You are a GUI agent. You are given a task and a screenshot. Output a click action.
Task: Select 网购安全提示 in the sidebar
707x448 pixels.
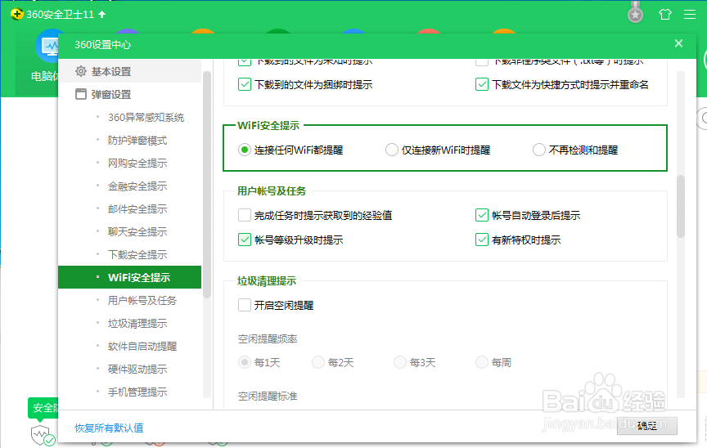pyautogui.click(x=137, y=164)
